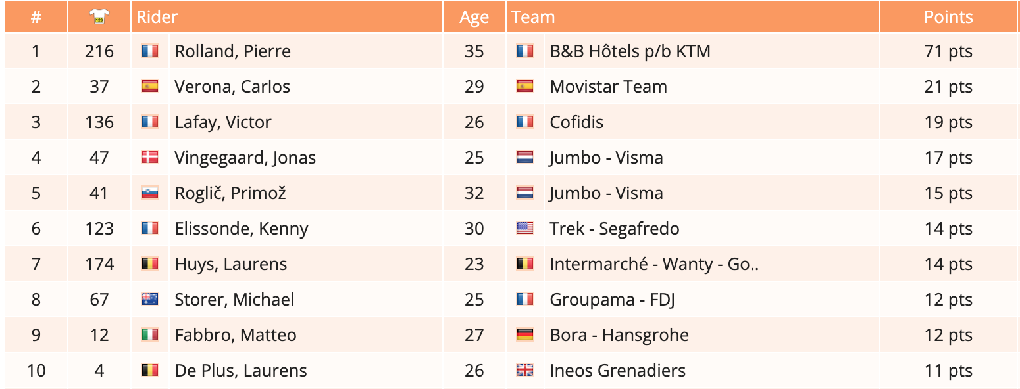The height and width of the screenshot is (389, 1020).
Task: Open rider page for Elissonde, Kenny
Action: click(241, 229)
